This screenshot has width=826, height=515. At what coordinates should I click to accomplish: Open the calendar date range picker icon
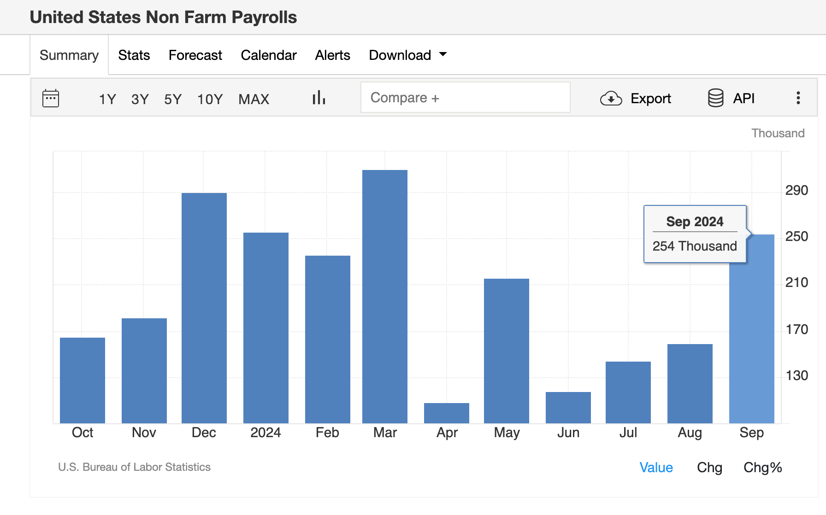(51, 98)
